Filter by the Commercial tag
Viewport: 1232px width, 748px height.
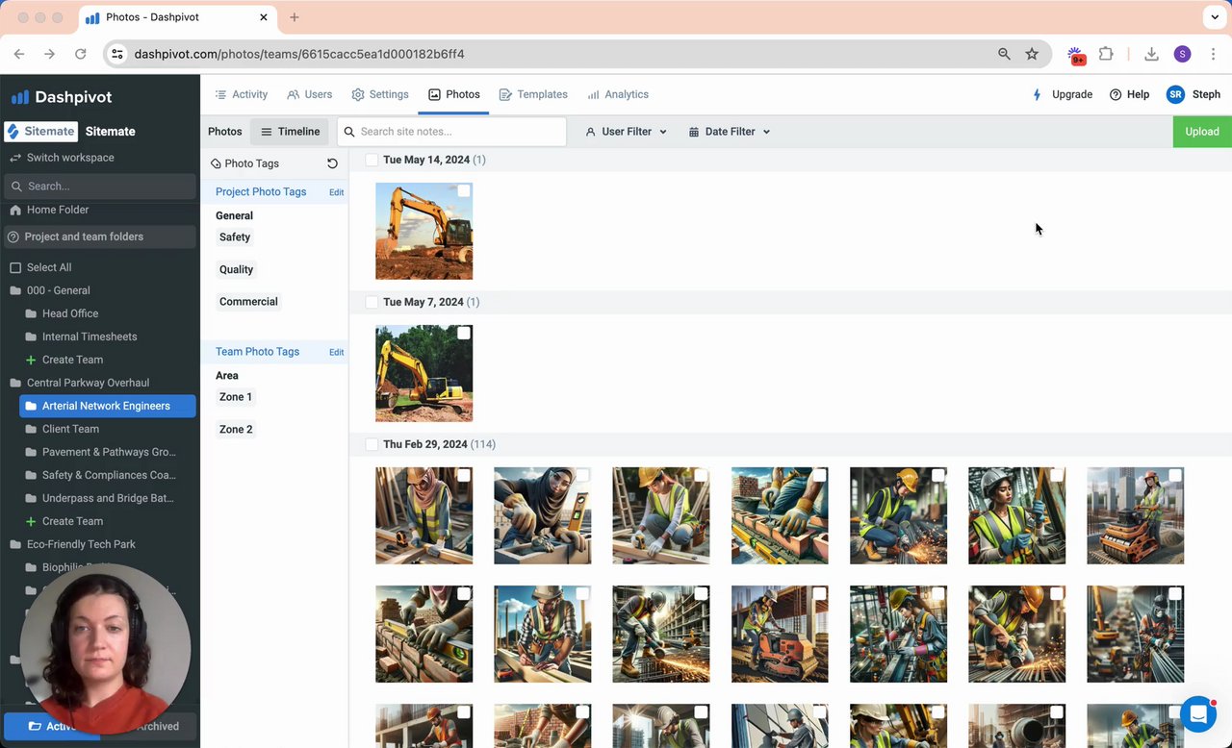248,302
